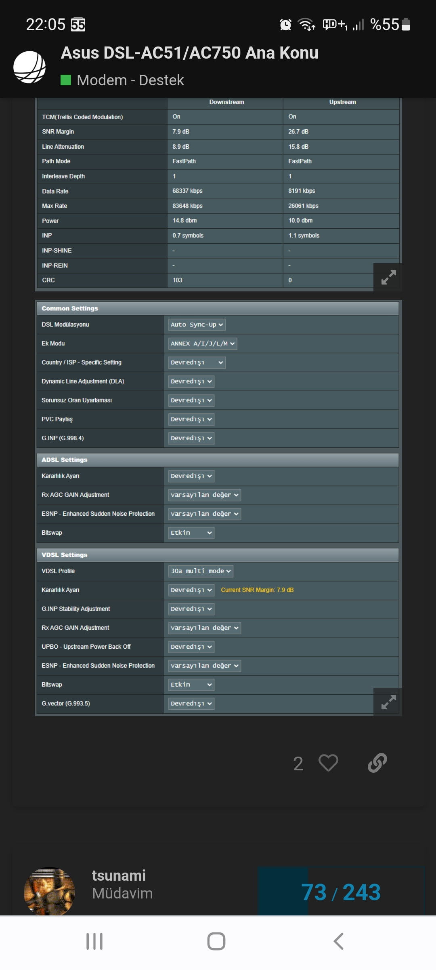Expand the DSL stats table image
Viewport: 436px width, 970px height.
(x=388, y=277)
